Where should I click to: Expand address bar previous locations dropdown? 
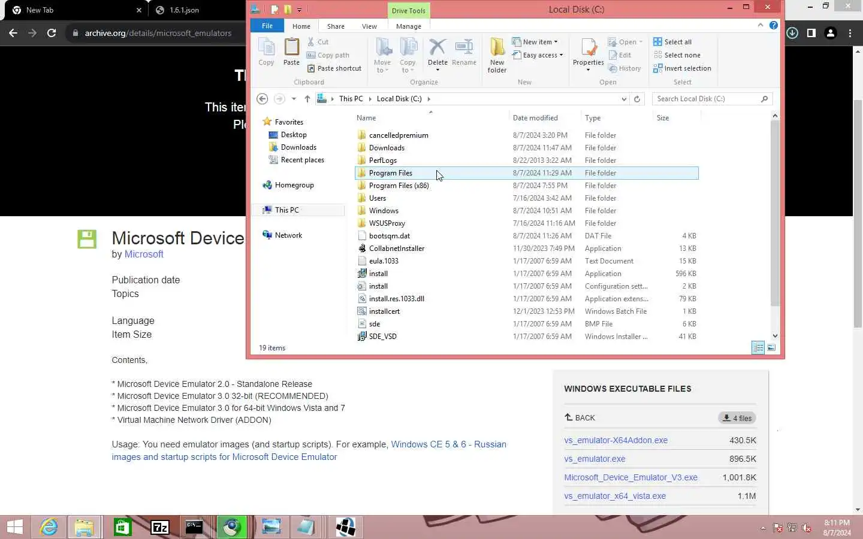(624, 99)
